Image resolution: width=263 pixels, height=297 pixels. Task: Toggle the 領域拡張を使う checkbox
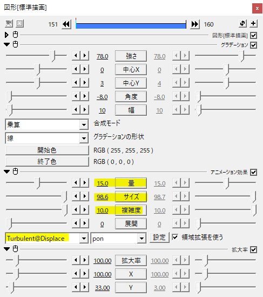tap(175, 237)
